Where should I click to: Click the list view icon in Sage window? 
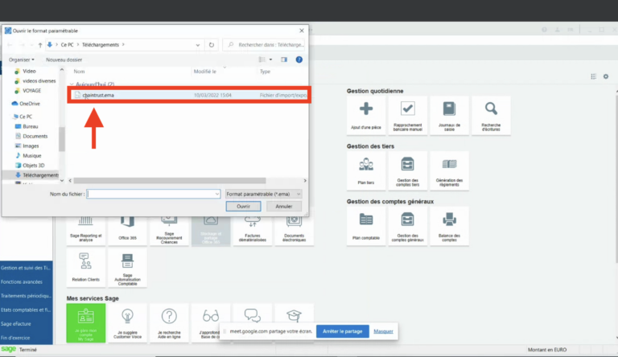point(594,76)
